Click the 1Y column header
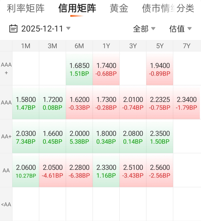The image size is (201, 221). 106,46
